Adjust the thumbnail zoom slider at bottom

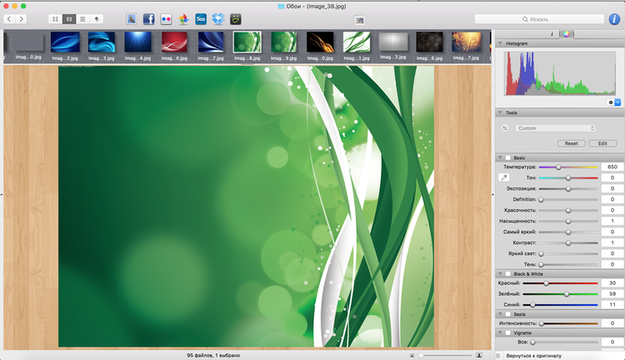[445, 355]
